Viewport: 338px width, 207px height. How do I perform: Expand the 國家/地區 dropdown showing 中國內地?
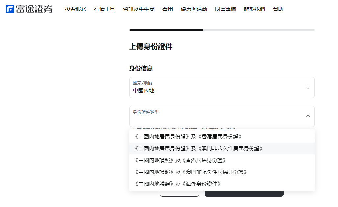pos(222,87)
